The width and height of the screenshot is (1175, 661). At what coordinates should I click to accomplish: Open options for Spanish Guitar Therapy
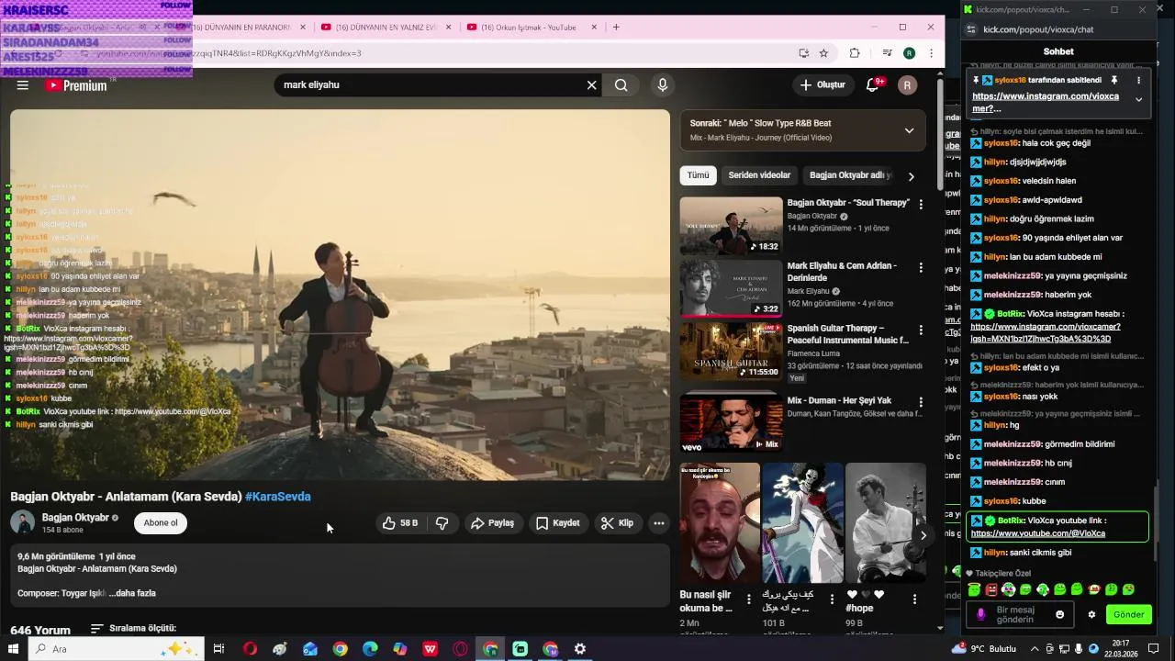point(921,330)
